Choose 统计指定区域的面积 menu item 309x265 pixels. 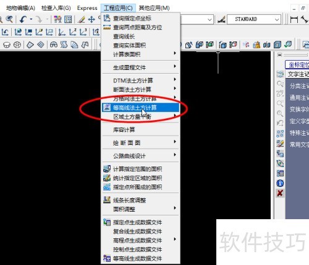(141, 178)
